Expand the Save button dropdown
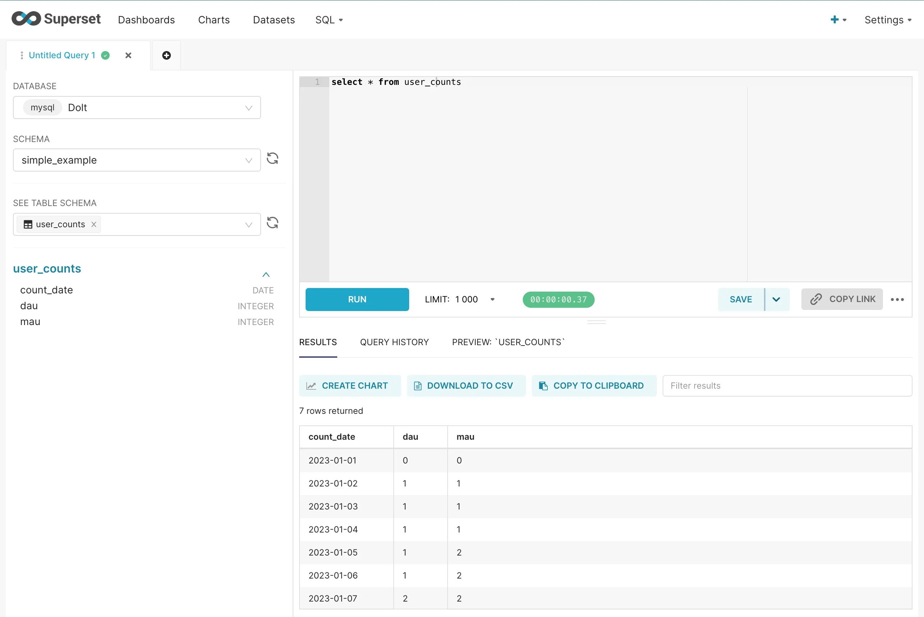924x617 pixels. click(777, 299)
